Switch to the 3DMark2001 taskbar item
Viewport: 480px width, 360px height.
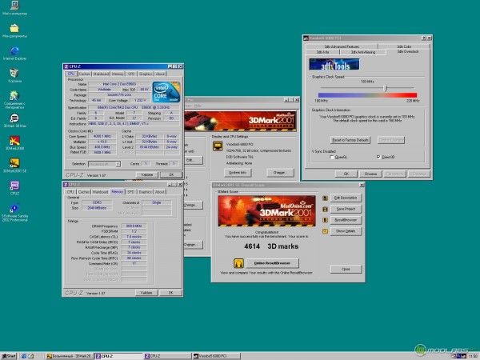pos(69,356)
